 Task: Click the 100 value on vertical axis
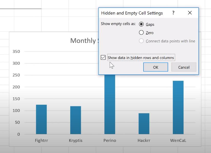coord(16,111)
